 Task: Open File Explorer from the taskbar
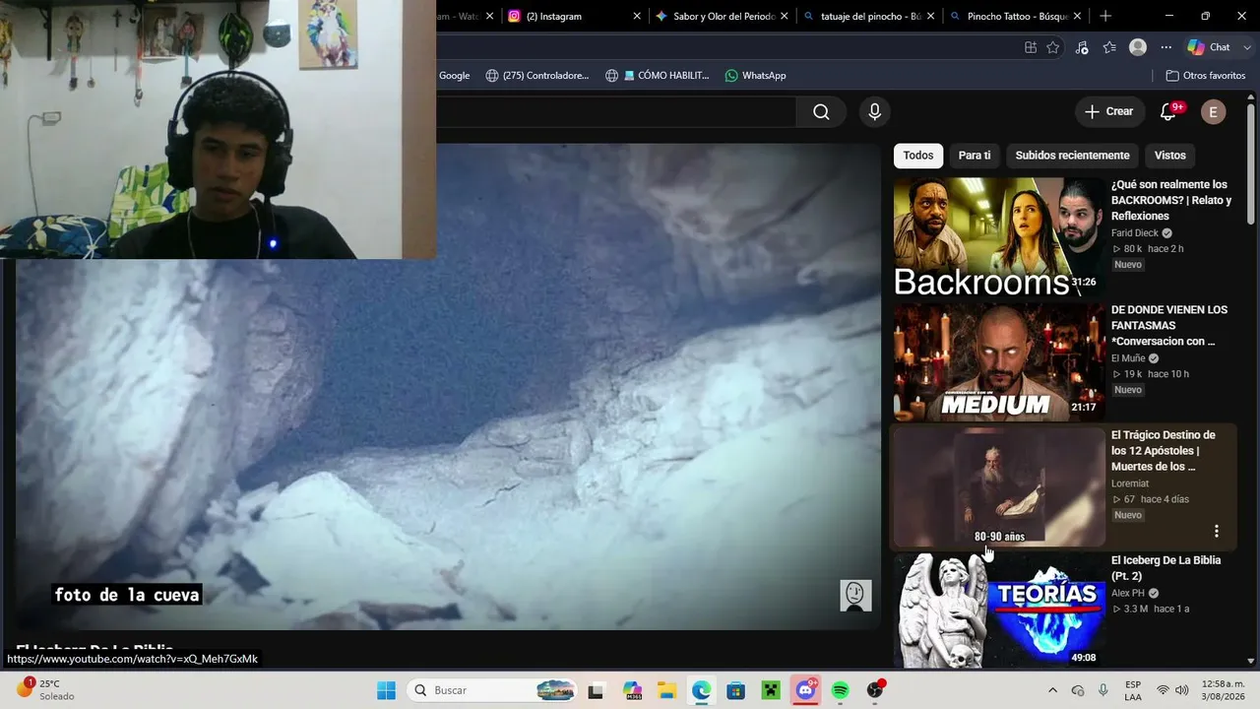click(x=666, y=691)
